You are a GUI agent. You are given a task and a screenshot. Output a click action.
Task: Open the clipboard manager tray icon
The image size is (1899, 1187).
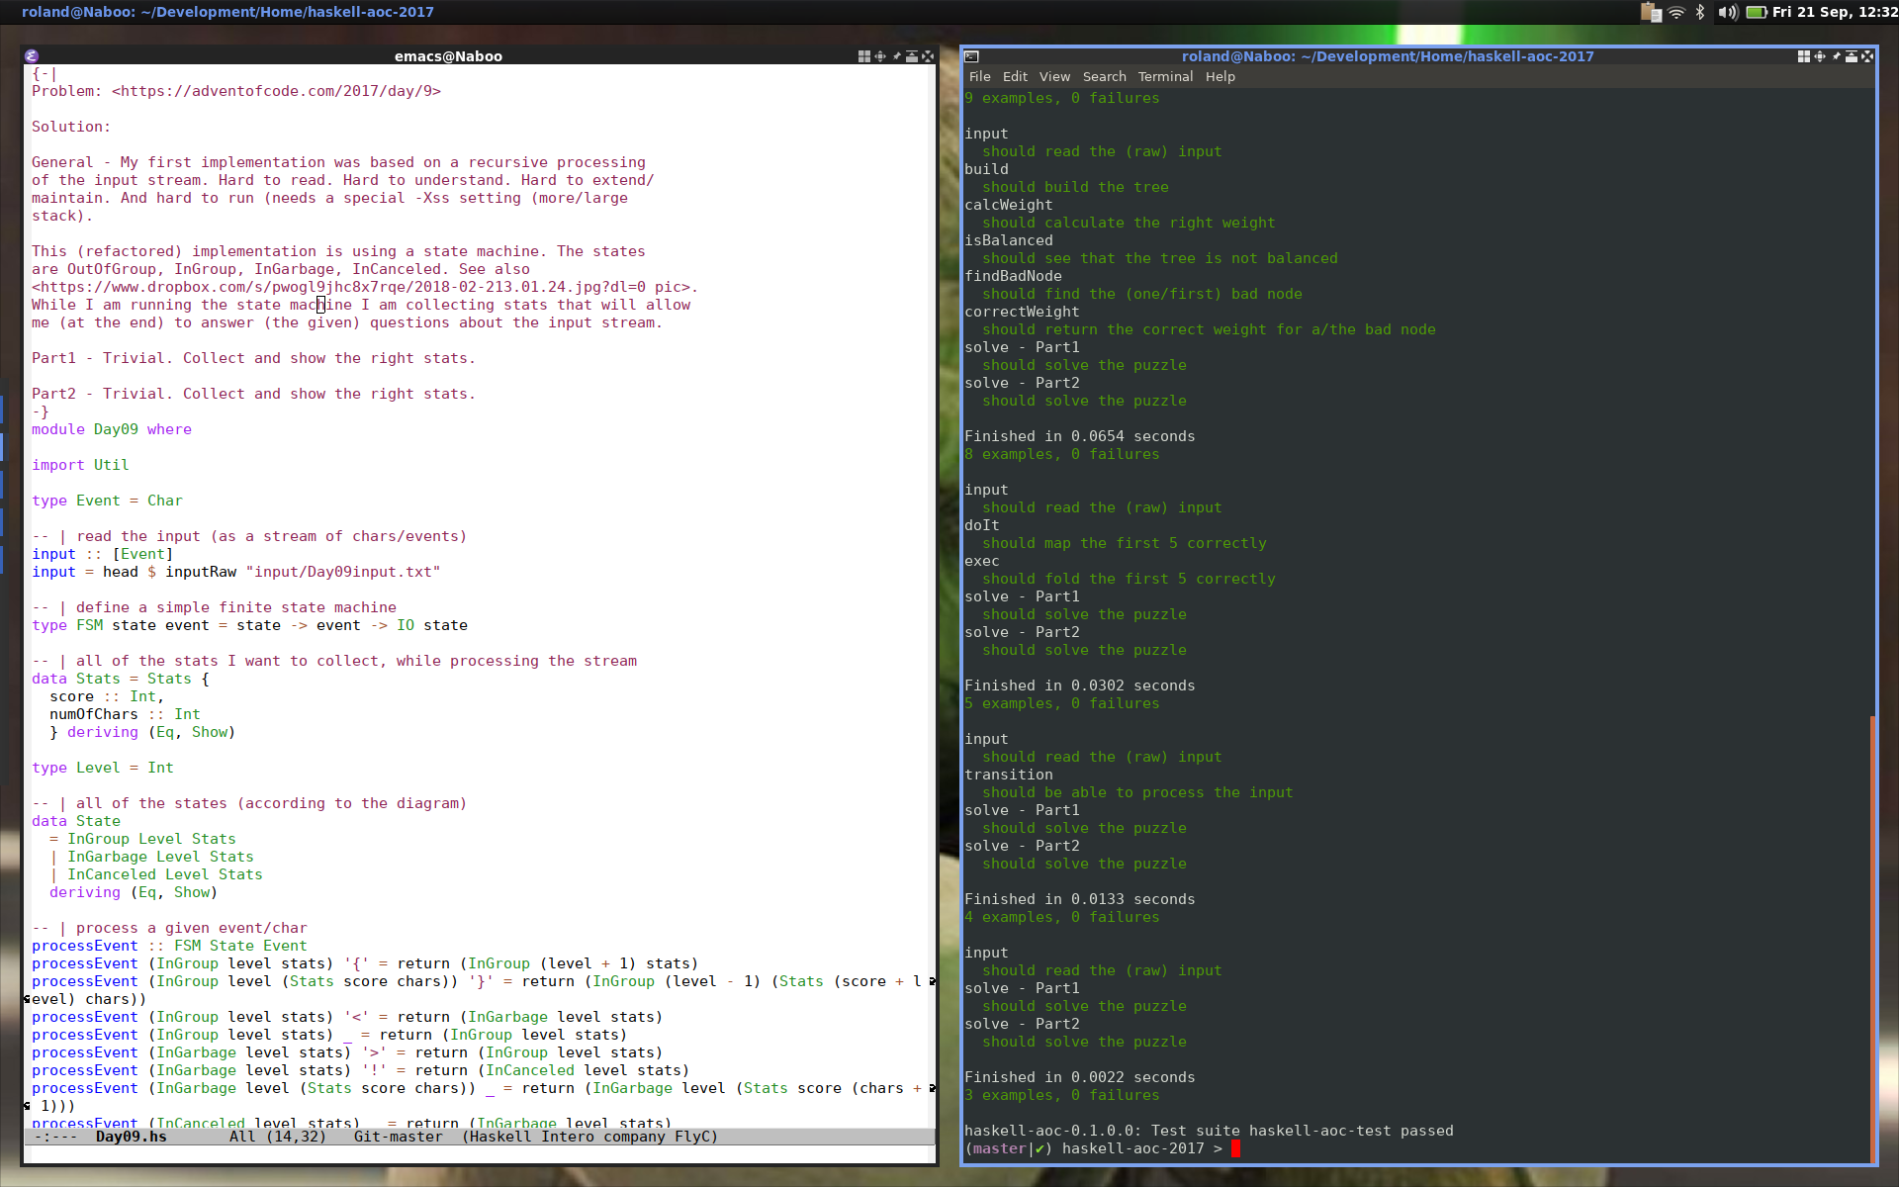point(1651,12)
